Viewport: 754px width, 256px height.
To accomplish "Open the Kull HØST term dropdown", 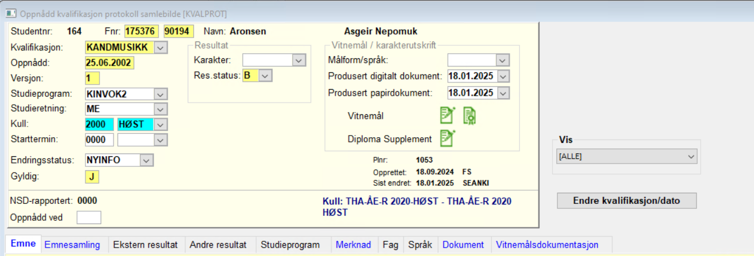I will [x=160, y=124].
